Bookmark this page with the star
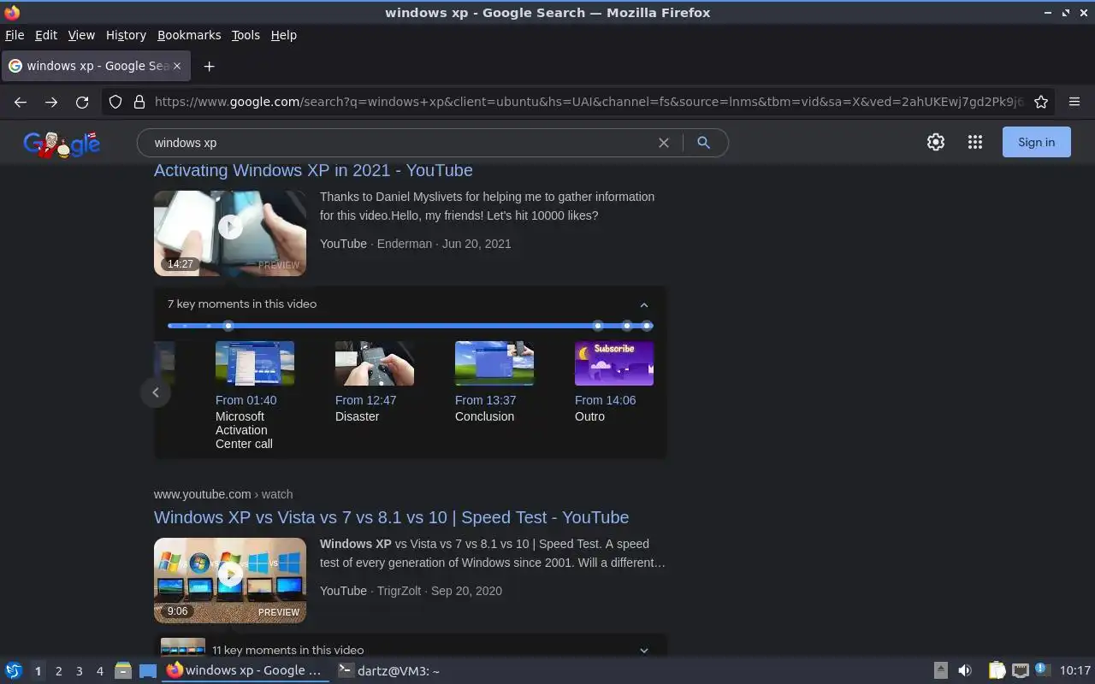1095x684 pixels. click(1041, 102)
